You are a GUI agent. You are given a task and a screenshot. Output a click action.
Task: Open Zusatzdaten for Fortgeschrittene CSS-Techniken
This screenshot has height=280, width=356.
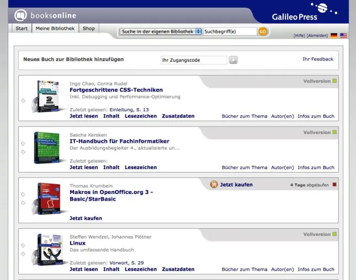(178, 116)
